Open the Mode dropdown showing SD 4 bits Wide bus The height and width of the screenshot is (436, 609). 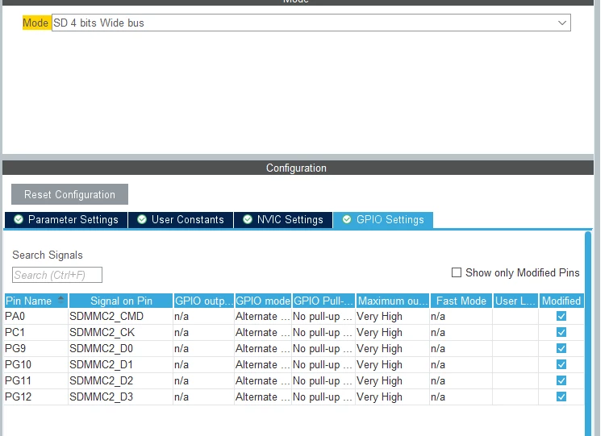click(x=311, y=23)
